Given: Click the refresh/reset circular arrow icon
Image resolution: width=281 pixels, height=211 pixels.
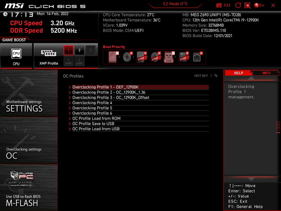Looking at the screenshot, I should [238, 5].
